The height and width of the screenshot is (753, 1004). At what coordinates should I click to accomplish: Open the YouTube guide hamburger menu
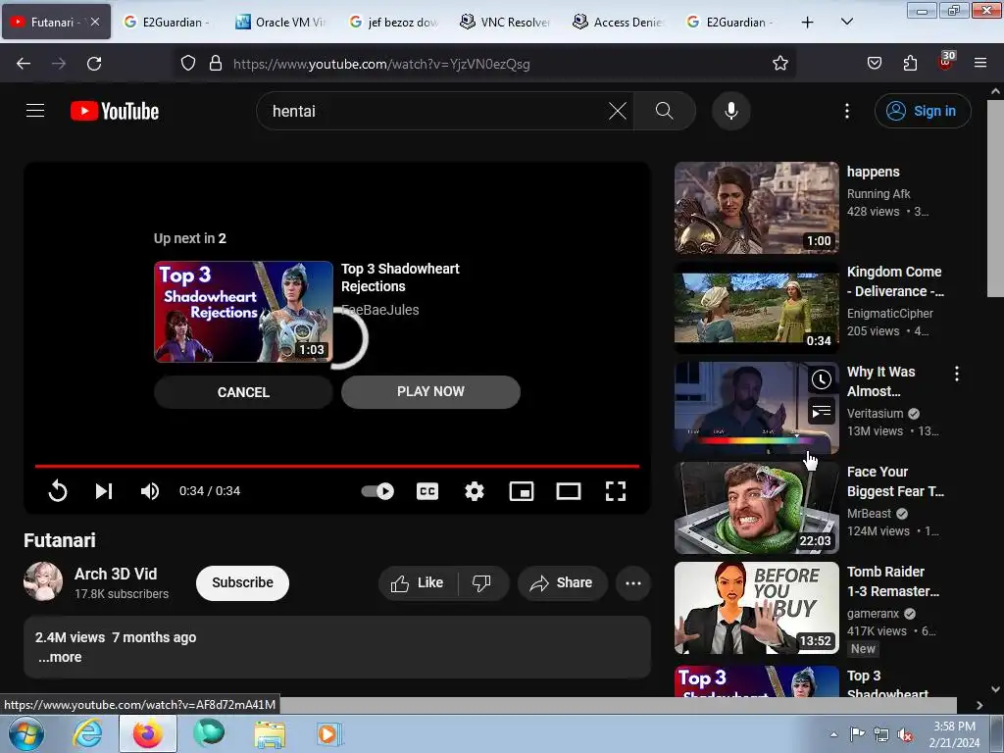35,111
